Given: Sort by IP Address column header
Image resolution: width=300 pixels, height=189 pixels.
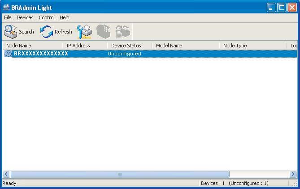Looking at the screenshot, I should pos(85,46).
